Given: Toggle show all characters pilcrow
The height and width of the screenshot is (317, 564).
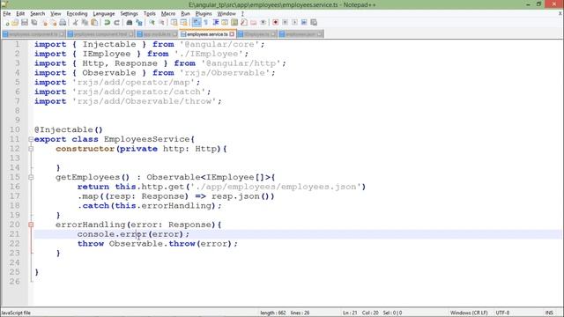Looking at the screenshot, I should tap(205, 22).
